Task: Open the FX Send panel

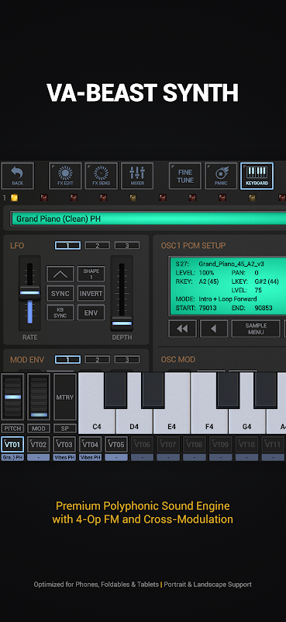Action: pyautogui.click(x=102, y=176)
